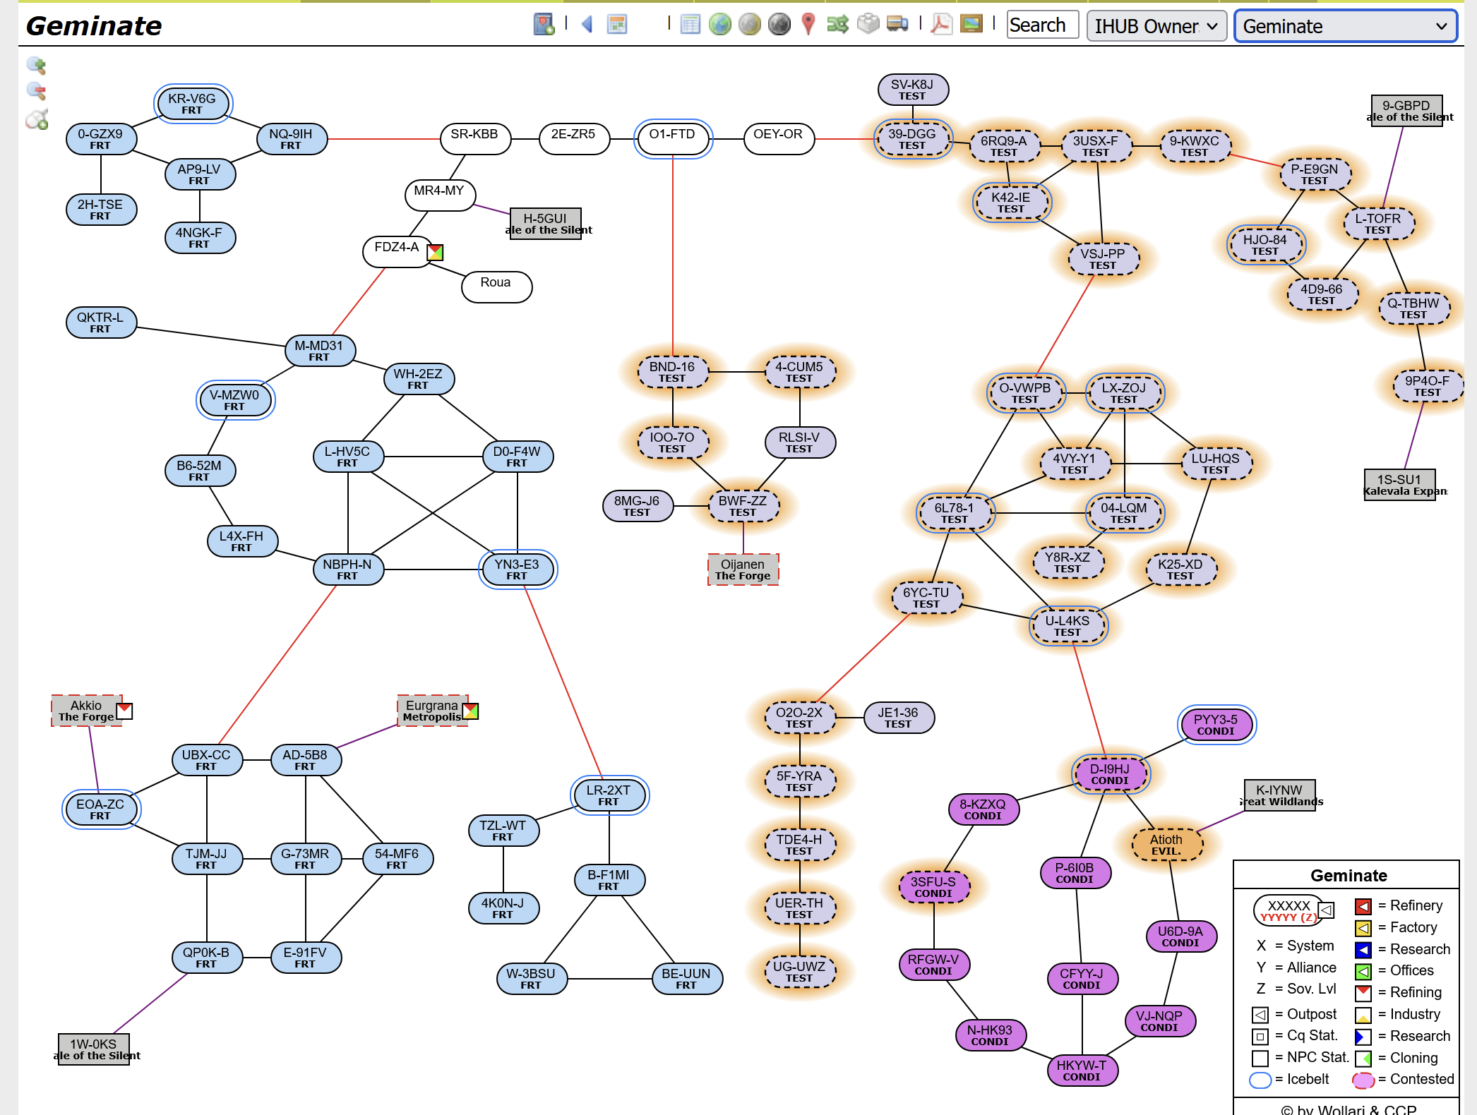Image resolution: width=1477 pixels, height=1115 pixels.
Task: Open system NQ-9IH
Action: click(292, 139)
